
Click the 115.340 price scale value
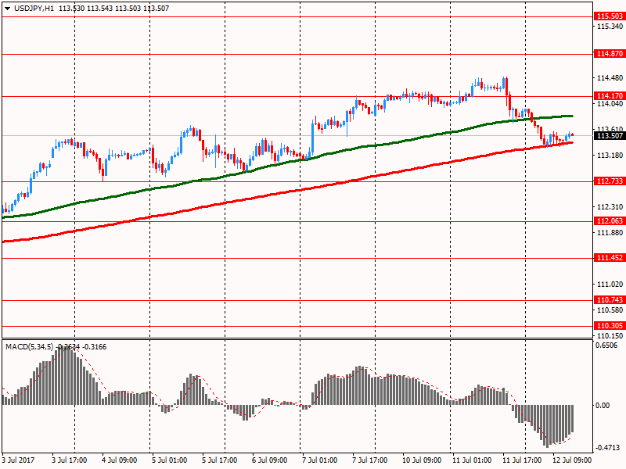pos(610,27)
